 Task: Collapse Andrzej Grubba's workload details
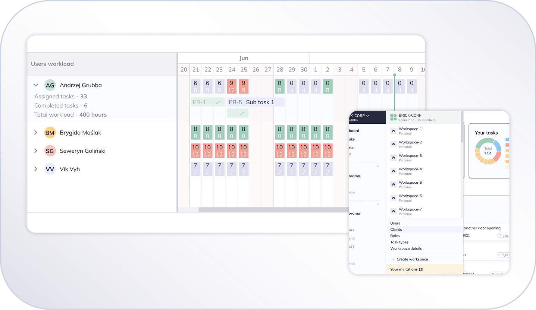pos(36,85)
